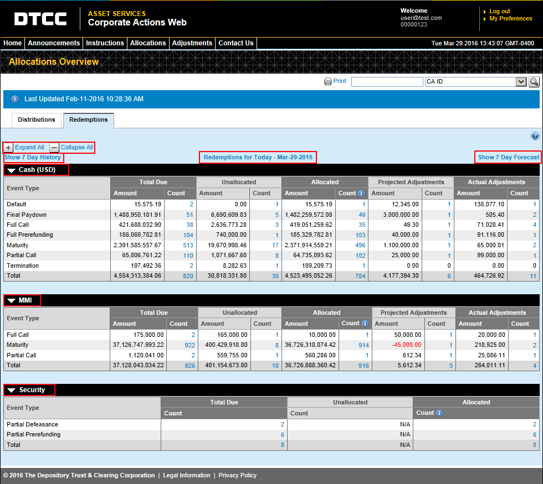Image resolution: width=543 pixels, height=484 pixels.
Task: Open the Privacy Policy link
Action: [237, 475]
